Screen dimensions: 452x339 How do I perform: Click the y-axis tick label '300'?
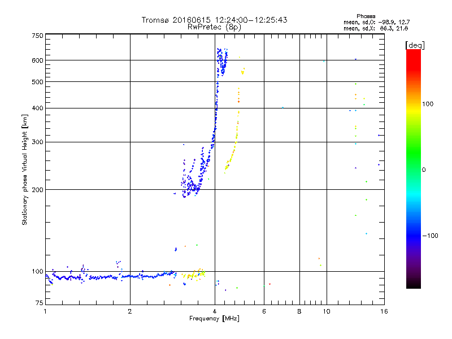click(x=37, y=142)
